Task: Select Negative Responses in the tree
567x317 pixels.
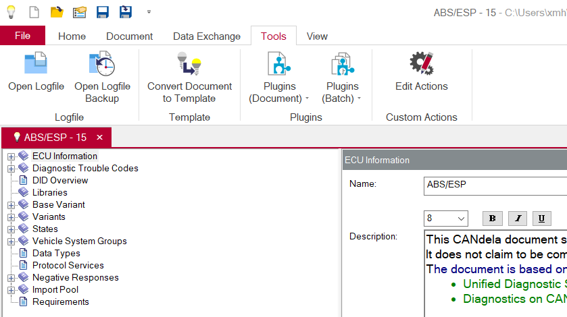Action: (x=76, y=278)
